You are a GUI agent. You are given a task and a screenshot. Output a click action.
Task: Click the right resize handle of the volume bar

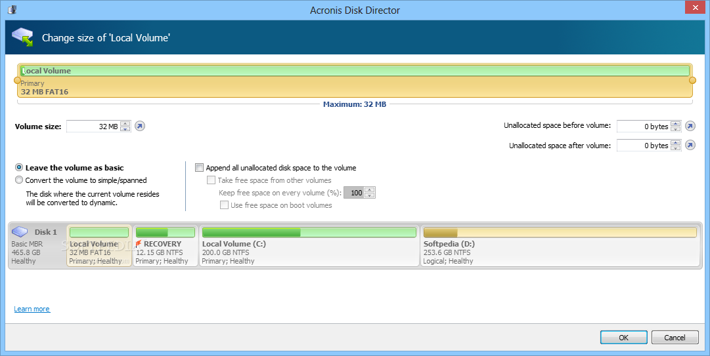tap(692, 81)
